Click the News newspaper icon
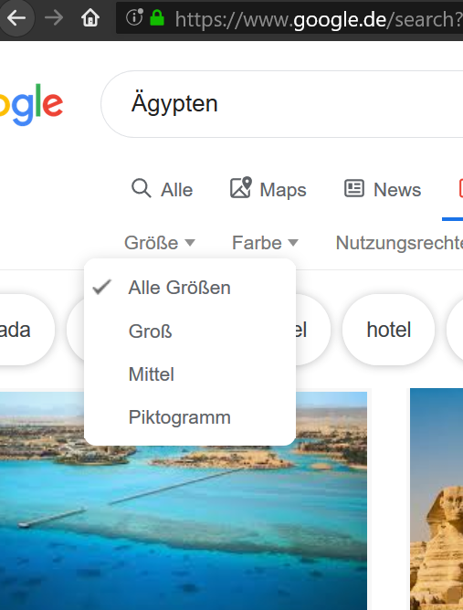463x610 pixels. pyautogui.click(x=354, y=189)
